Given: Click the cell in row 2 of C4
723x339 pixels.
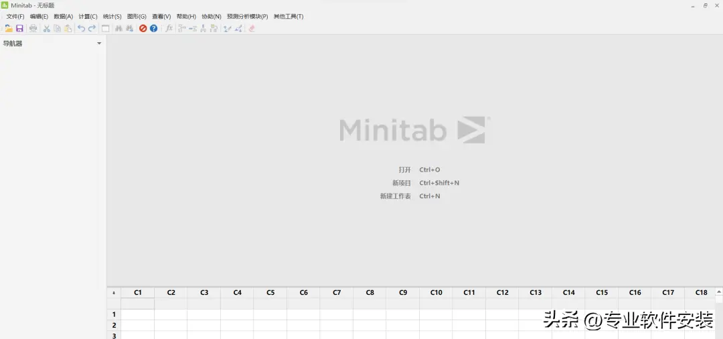Looking at the screenshot, I should pyautogui.click(x=237, y=325).
